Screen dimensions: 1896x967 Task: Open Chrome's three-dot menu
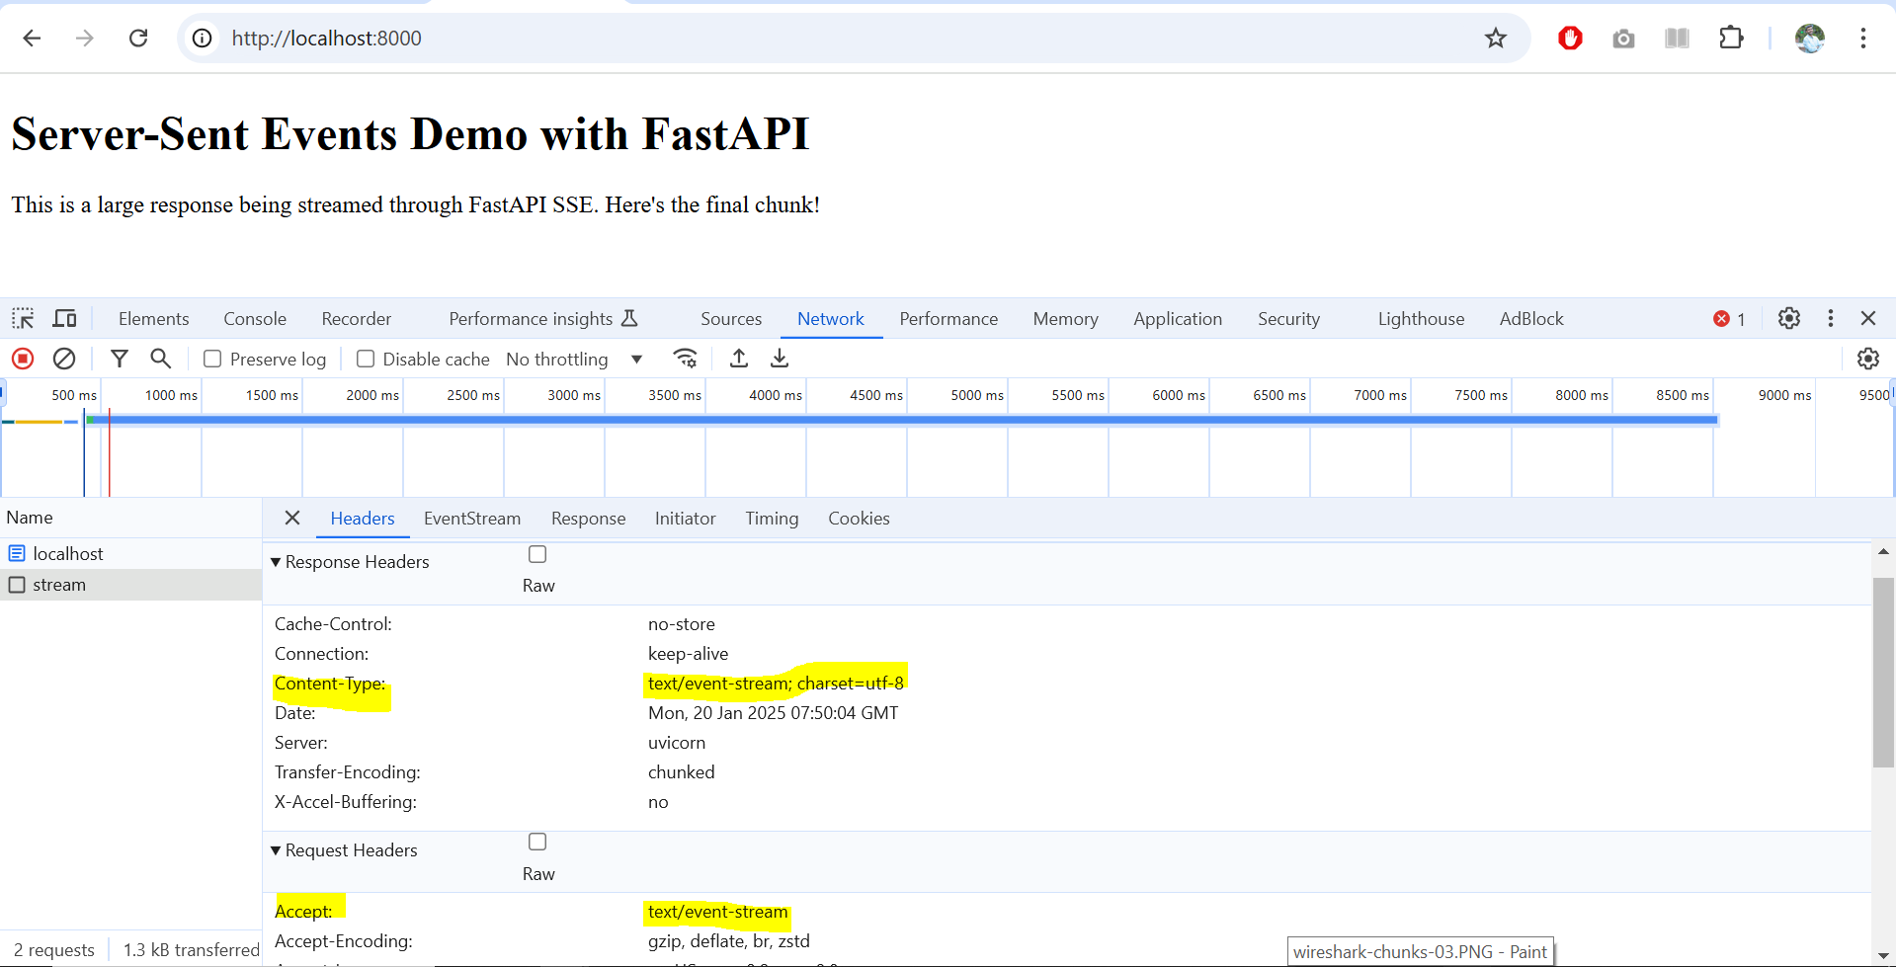tap(1863, 39)
